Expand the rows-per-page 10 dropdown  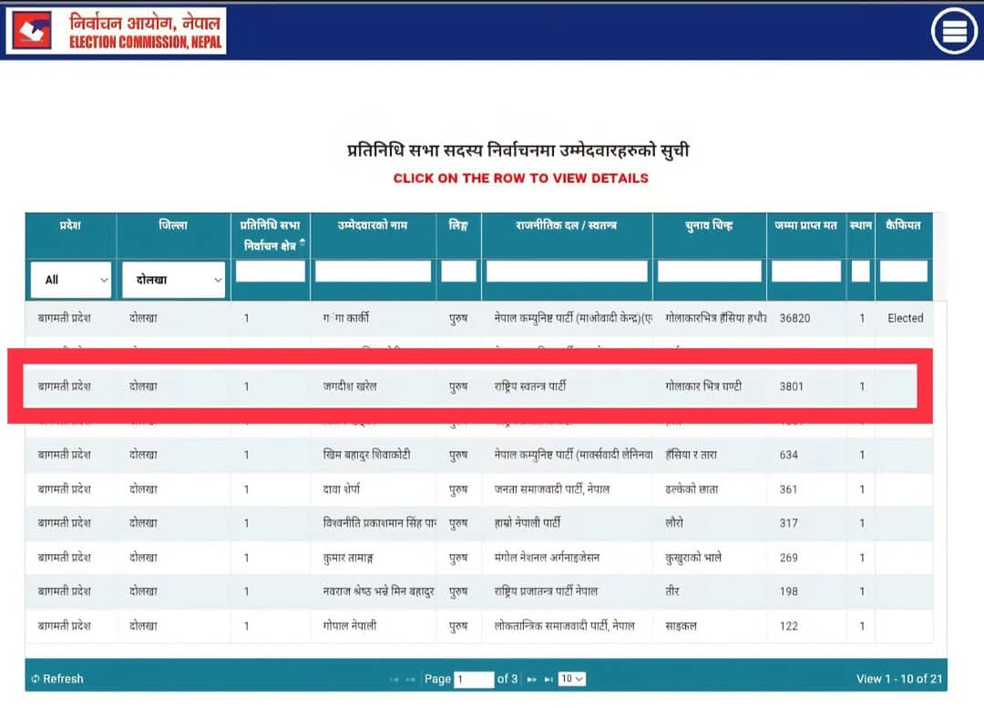pos(572,679)
